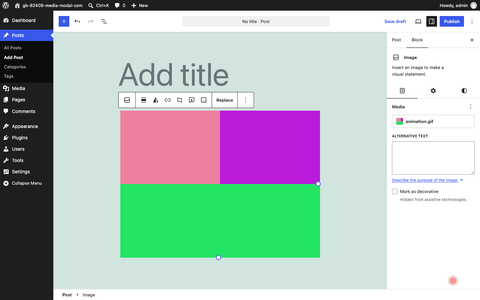
Task: Toggle the settings sidebar panel
Action: pos(432,21)
